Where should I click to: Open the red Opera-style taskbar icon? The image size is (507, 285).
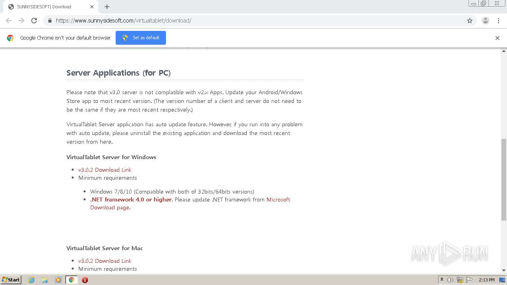click(x=85, y=280)
